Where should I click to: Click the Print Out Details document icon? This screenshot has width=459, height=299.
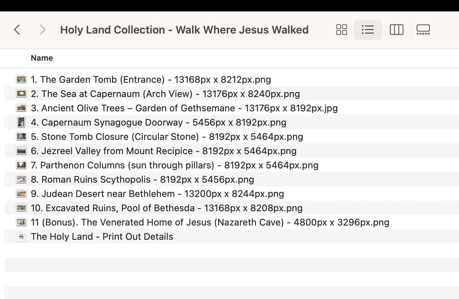pyautogui.click(x=22, y=237)
